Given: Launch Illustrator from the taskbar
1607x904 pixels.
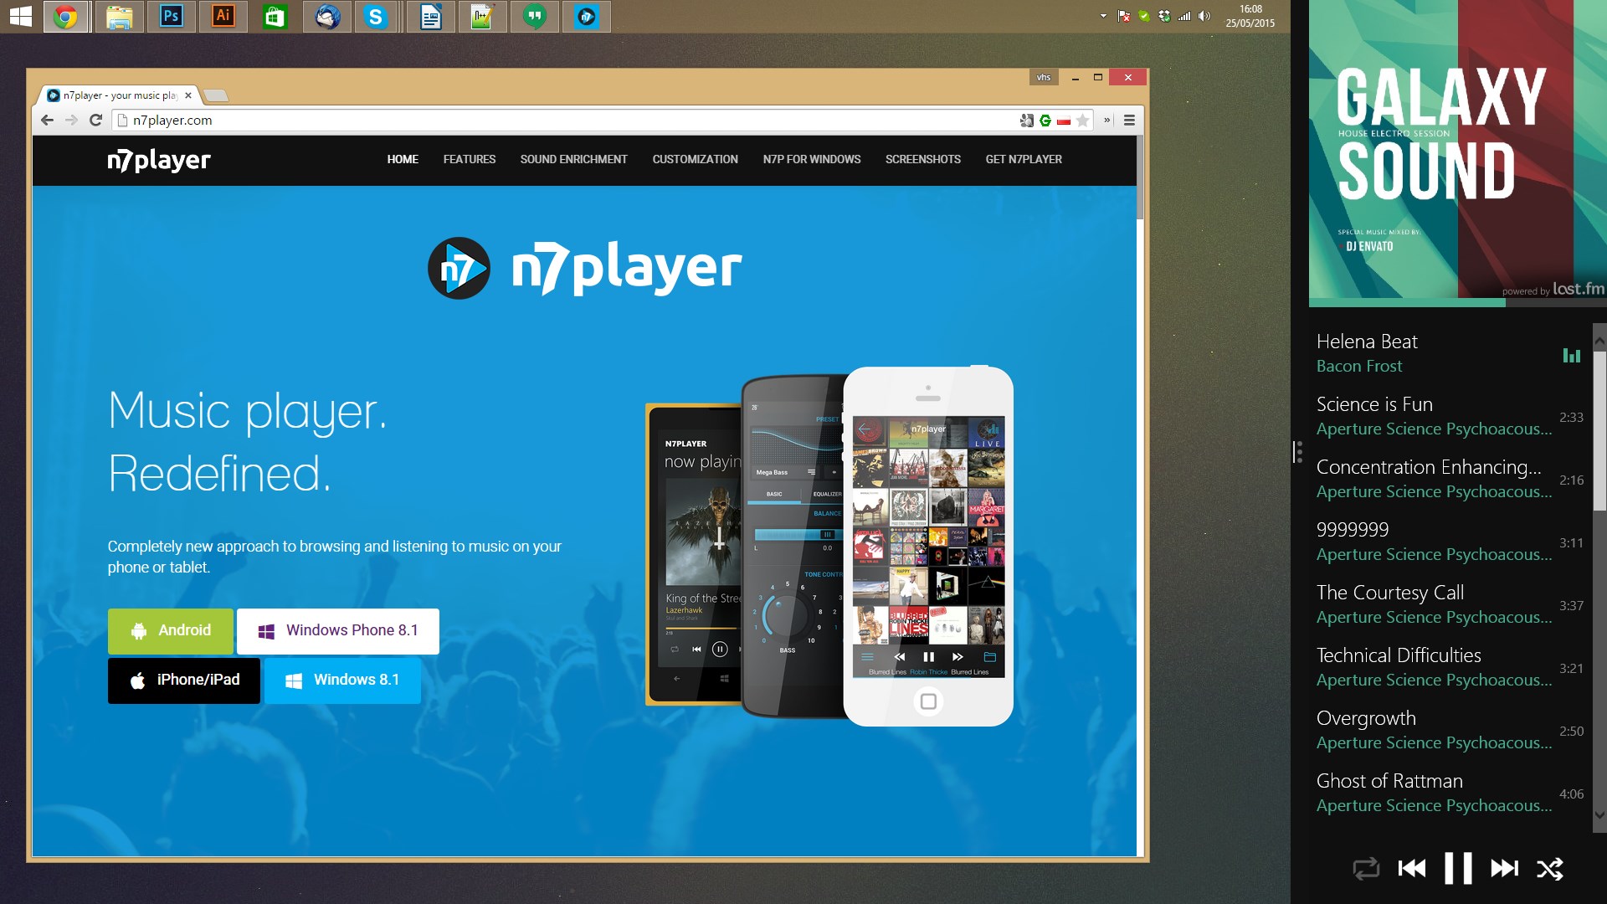Looking at the screenshot, I should [223, 17].
